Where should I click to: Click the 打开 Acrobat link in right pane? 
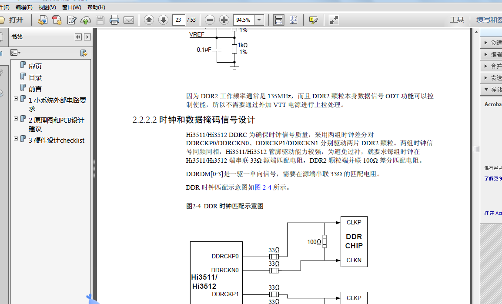(x=493, y=213)
